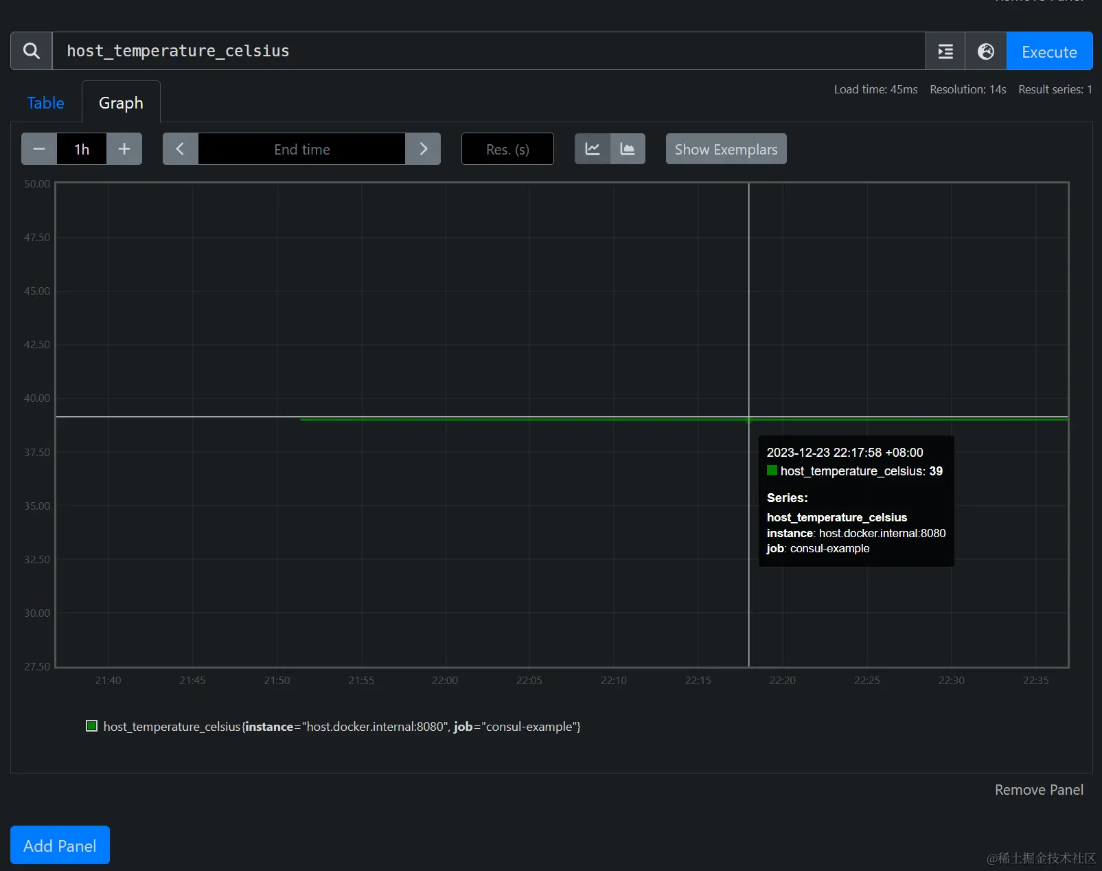The width and height of the screenshot is (1102, 871).
Task: Click the 40.00 y-axis label
Action: (37, 398)
